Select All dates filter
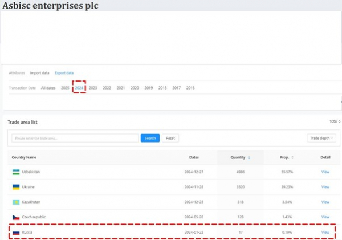This screenshot has width=342, height=240. coord(48,88)
